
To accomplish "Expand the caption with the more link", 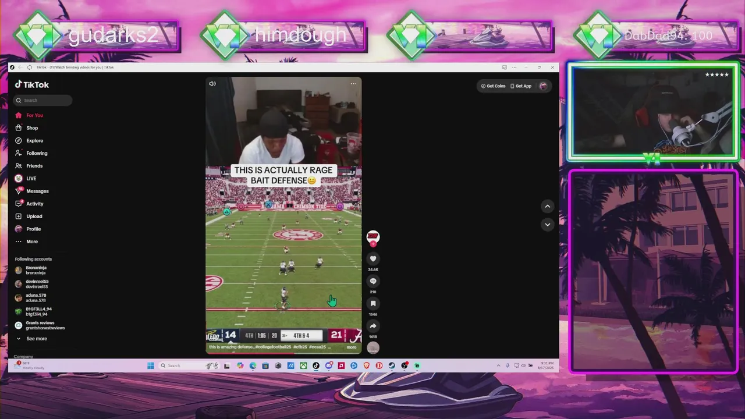I will click(x=352, y=347).
